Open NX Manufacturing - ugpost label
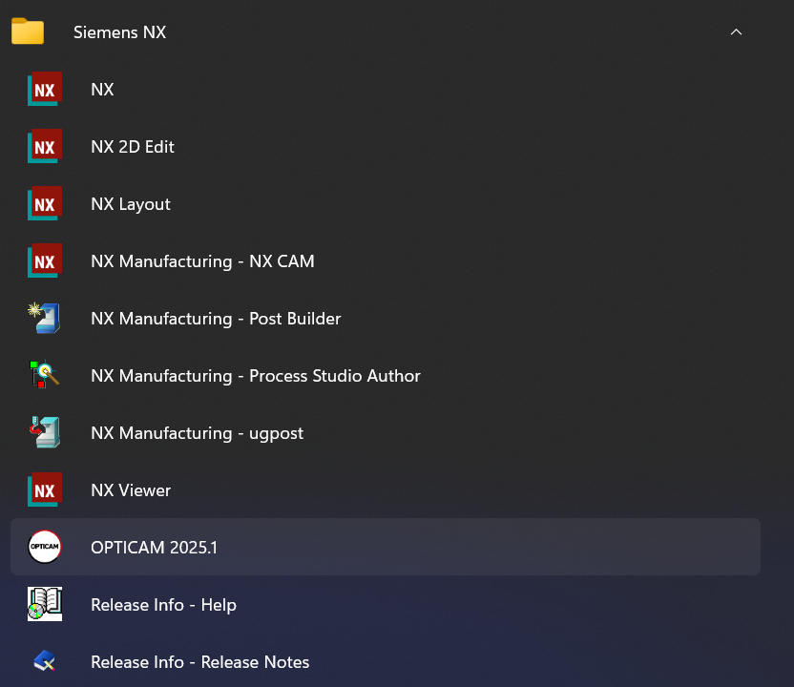The width and height of the screenshot is (794, 687). (197, 433)
